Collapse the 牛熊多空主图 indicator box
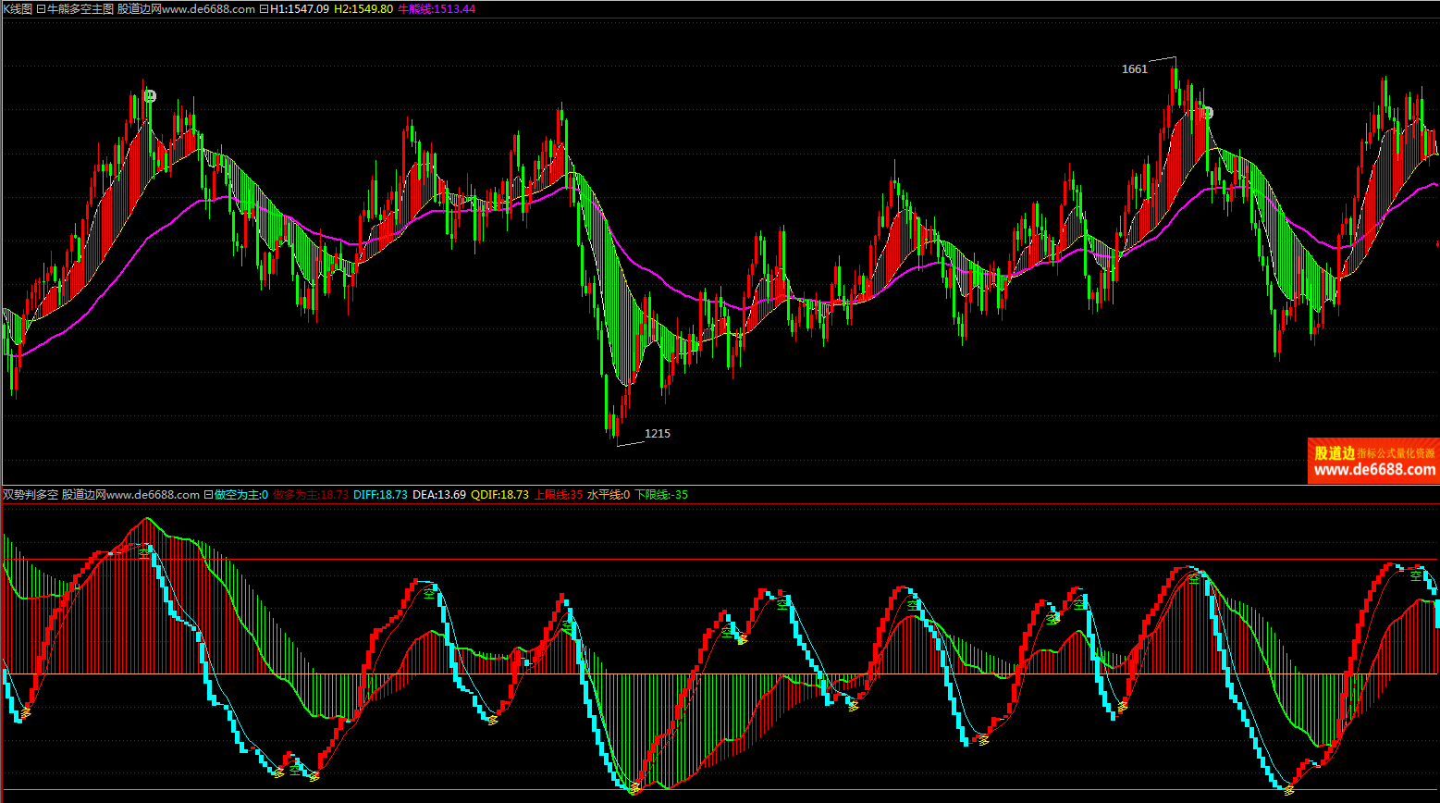Image resolution: width=1440 pixels, height=803 pixels. coord(41,8)
